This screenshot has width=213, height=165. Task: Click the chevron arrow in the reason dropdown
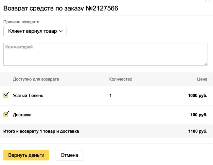pos(61,31)
